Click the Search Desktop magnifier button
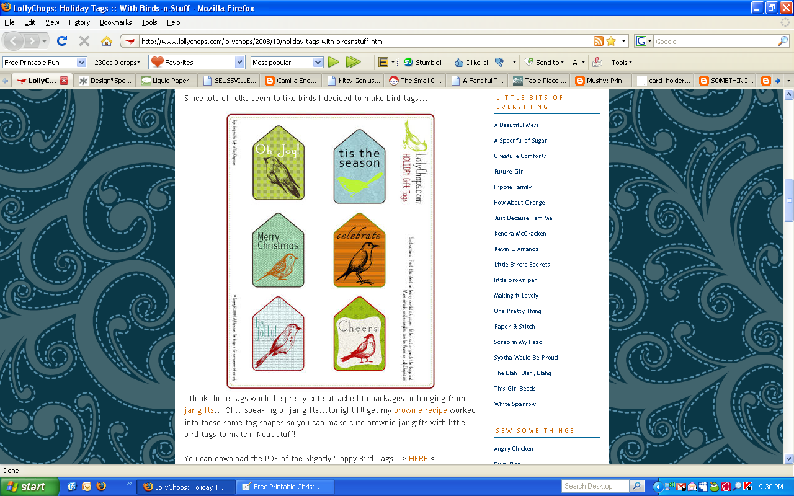The height and width of the screenshot is (496, 794). (x=637, y=486)
